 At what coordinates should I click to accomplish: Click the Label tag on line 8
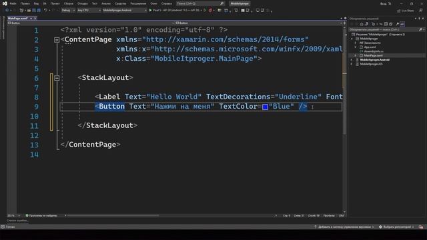coord(109,97)
